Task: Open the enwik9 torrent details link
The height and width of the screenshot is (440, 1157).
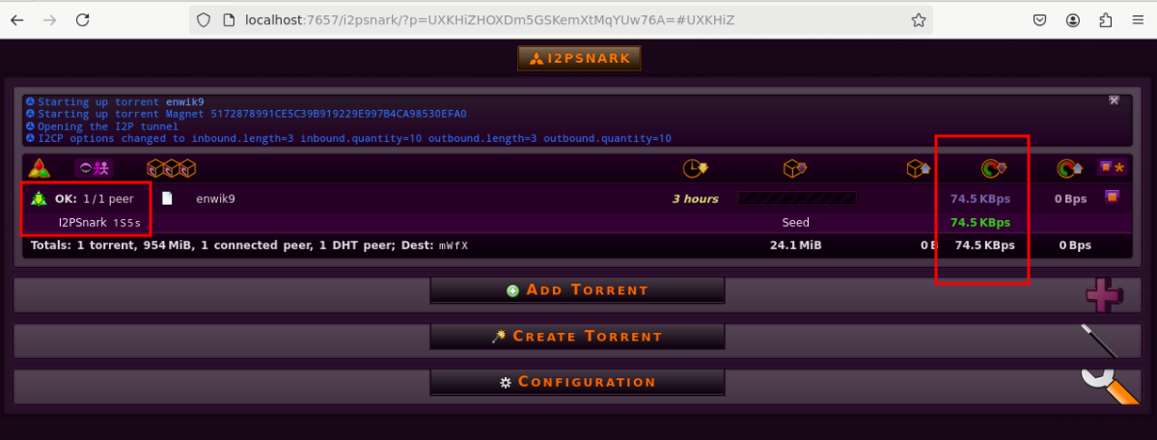Action: pos(215,199)
